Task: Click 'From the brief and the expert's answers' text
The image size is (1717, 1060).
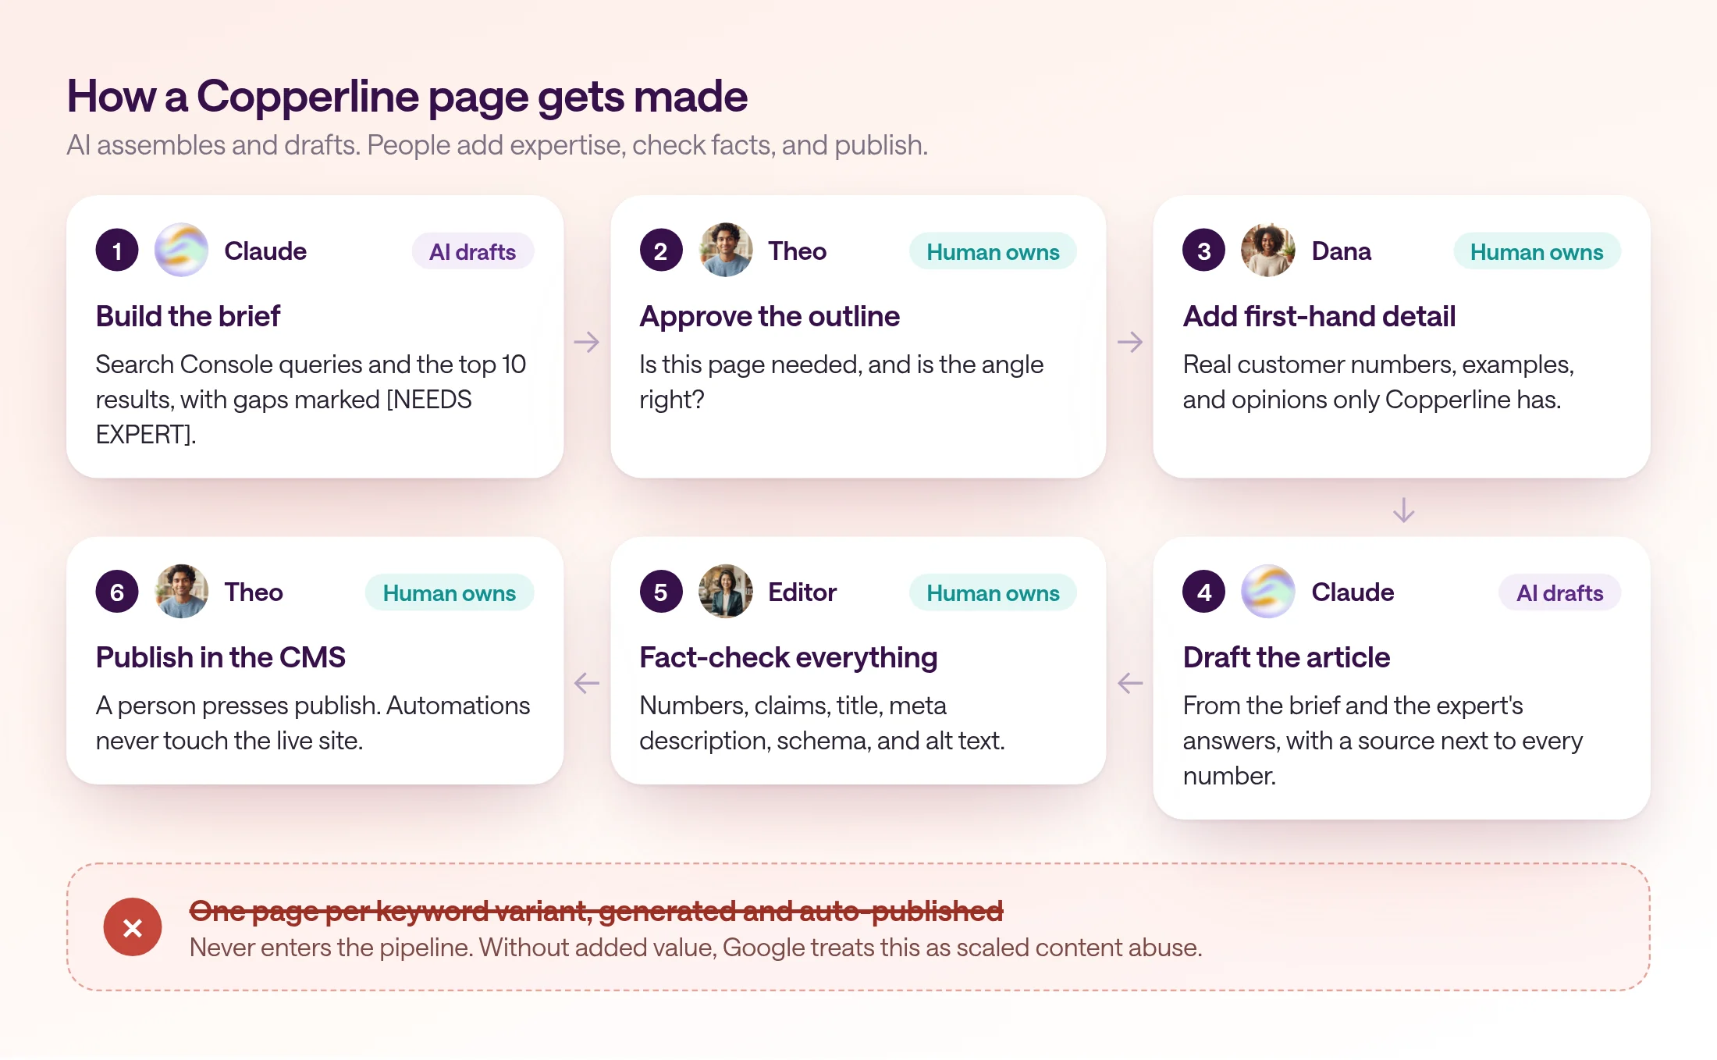Action: coord(1382,740)
